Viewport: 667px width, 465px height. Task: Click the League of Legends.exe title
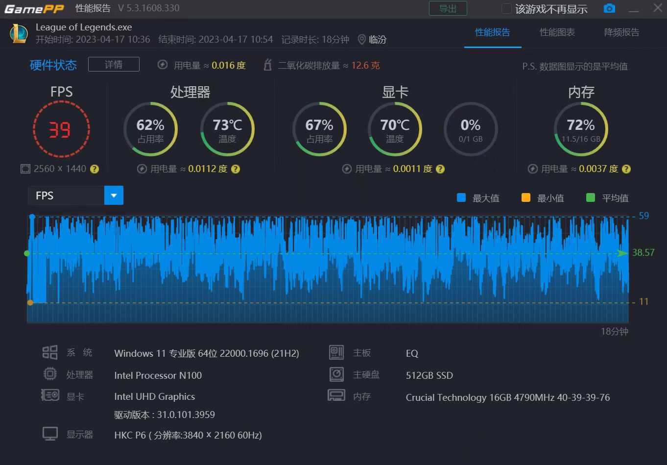point(84,27)
